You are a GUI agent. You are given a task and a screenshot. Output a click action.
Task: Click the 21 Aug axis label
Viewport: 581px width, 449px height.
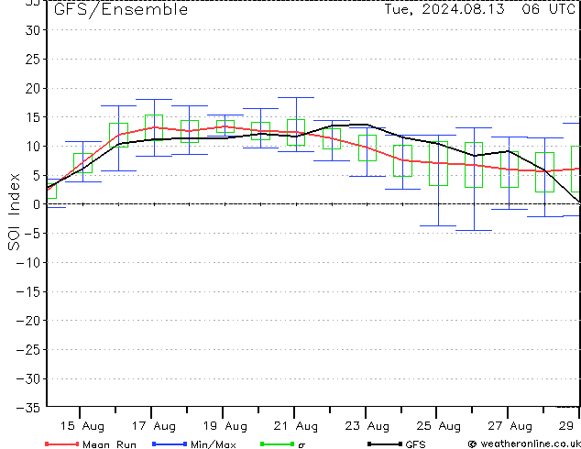(296, 426)
